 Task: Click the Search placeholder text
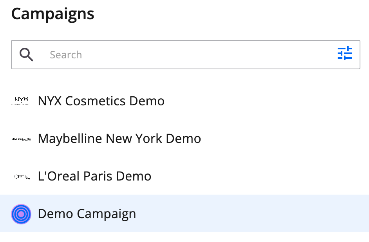[66, 55]
